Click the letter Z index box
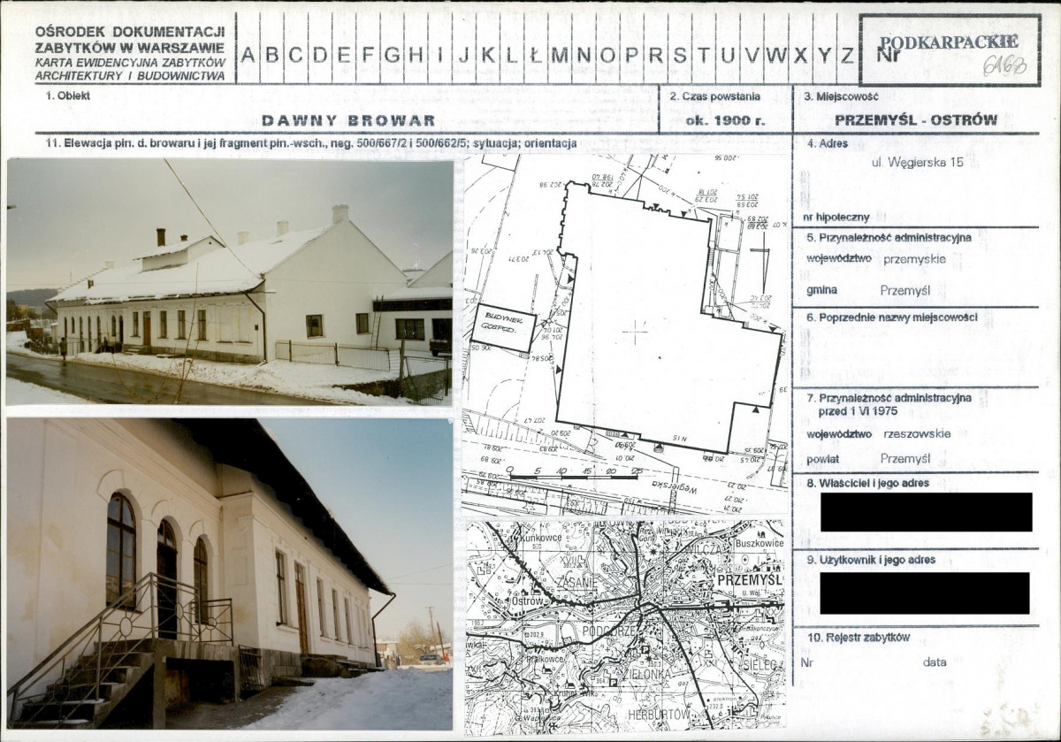 (847, 55)
